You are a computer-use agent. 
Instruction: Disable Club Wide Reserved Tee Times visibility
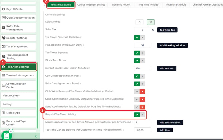click(x=142, y=92)
